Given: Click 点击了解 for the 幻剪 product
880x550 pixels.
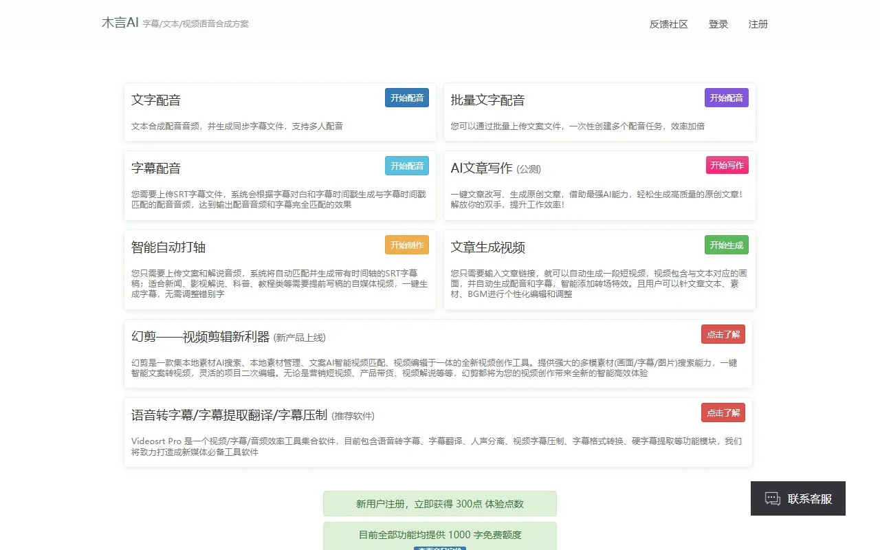Looking at the screenshot, I should pos(723,334).
